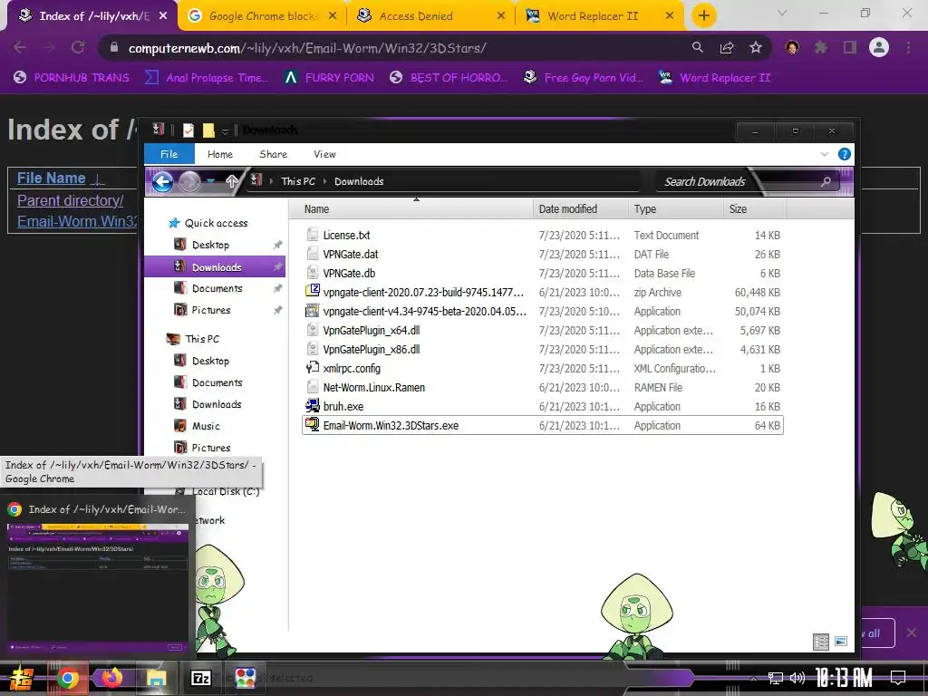Click Explorer back navigation arrow
This screenshot has height=696, width=928.
point(163,181)
